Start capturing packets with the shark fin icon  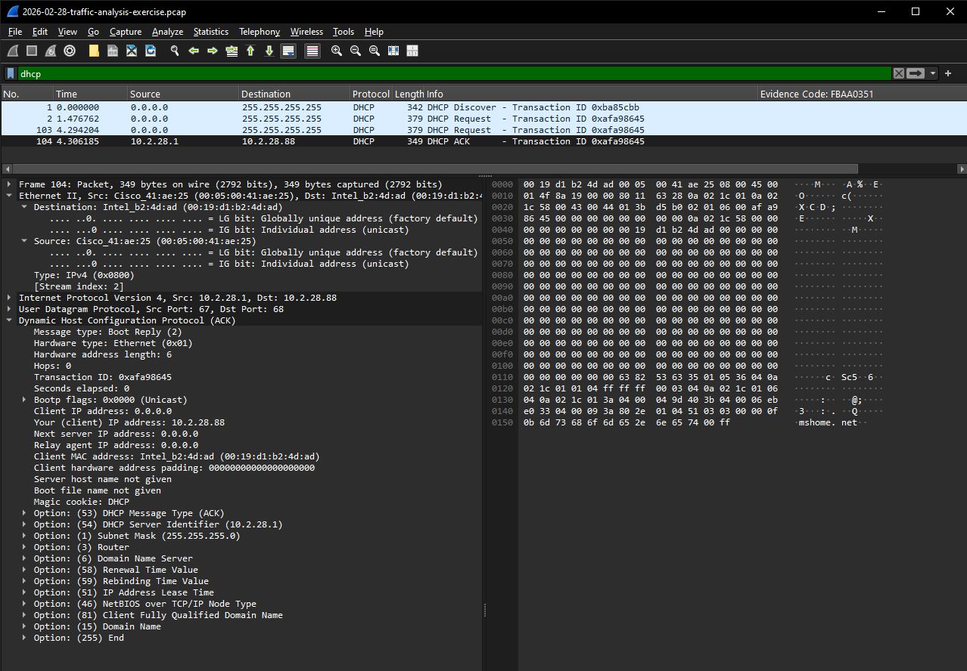(13, 51)
